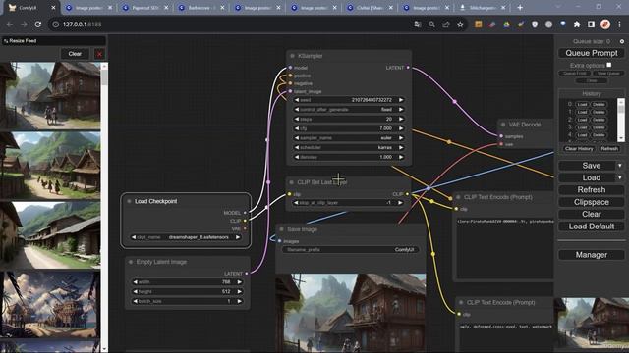Screen dimensions: 629x353
Task: Increase steps with right arrow
Action: click(x=401, y=119)
